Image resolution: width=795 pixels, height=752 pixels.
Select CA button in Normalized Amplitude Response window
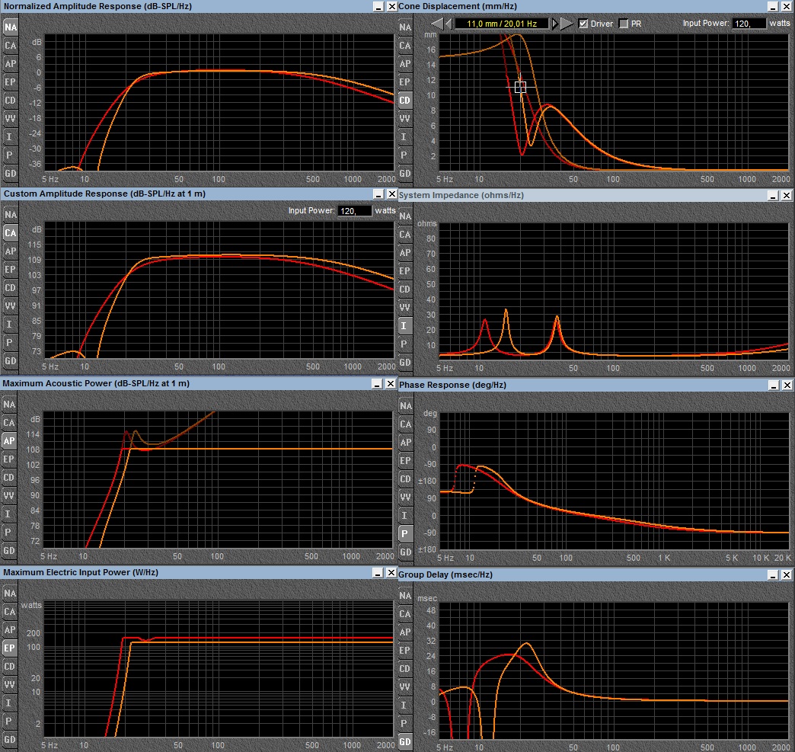coord(10,46)
